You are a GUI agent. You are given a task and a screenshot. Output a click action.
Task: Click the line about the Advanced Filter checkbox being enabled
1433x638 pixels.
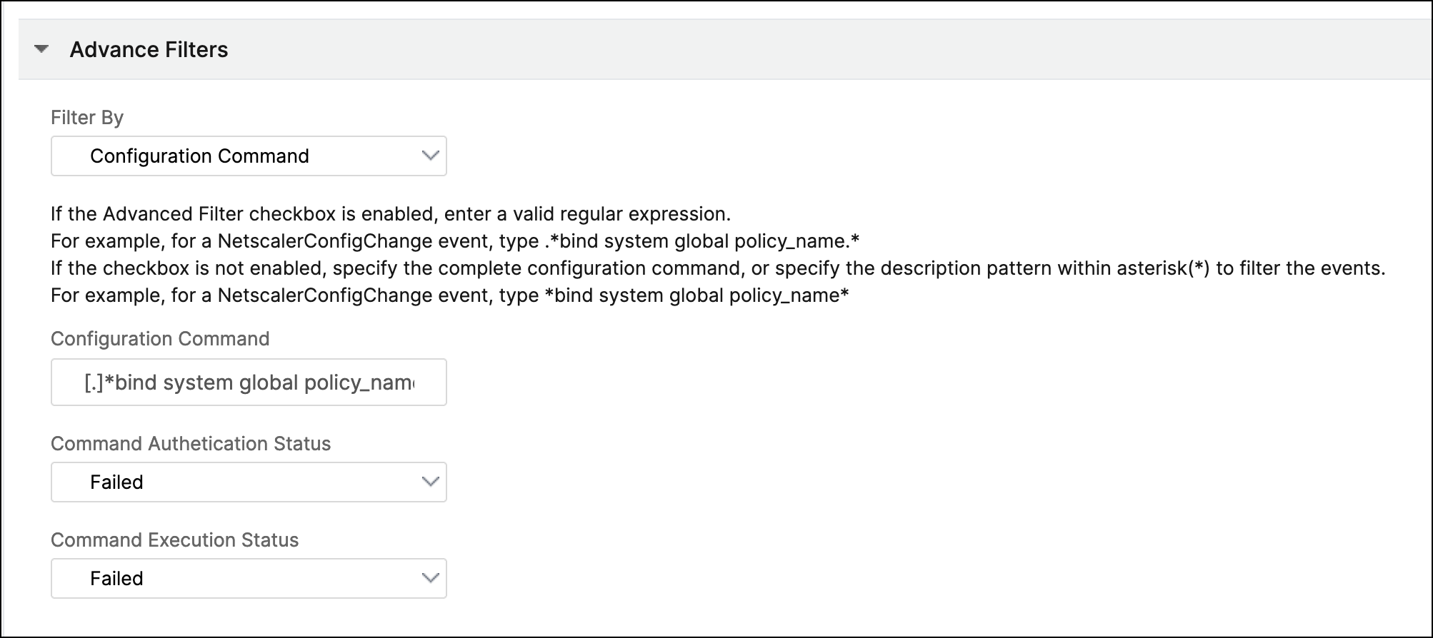click(391, 214)
